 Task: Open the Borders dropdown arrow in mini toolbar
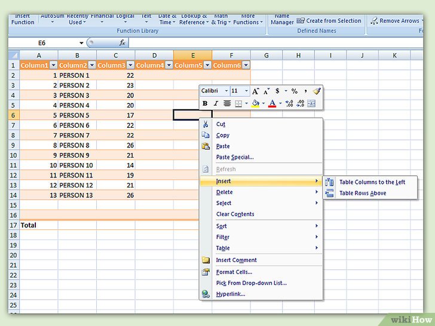click(x=246, y=103)
